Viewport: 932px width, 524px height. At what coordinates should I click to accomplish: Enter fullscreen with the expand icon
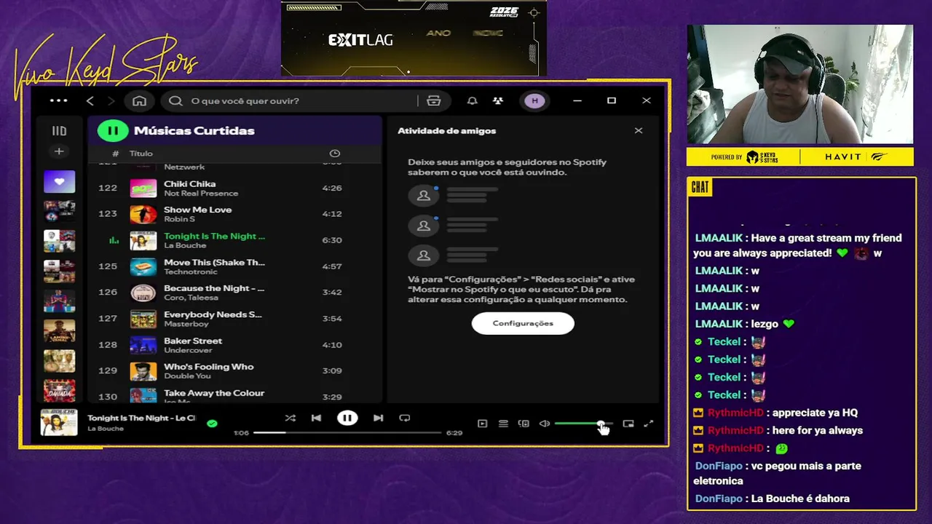click(649, 424)
